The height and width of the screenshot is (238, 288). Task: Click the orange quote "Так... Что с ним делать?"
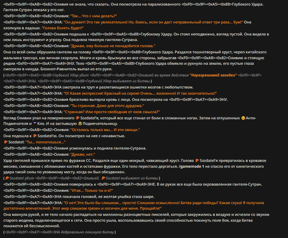point(94,16)
